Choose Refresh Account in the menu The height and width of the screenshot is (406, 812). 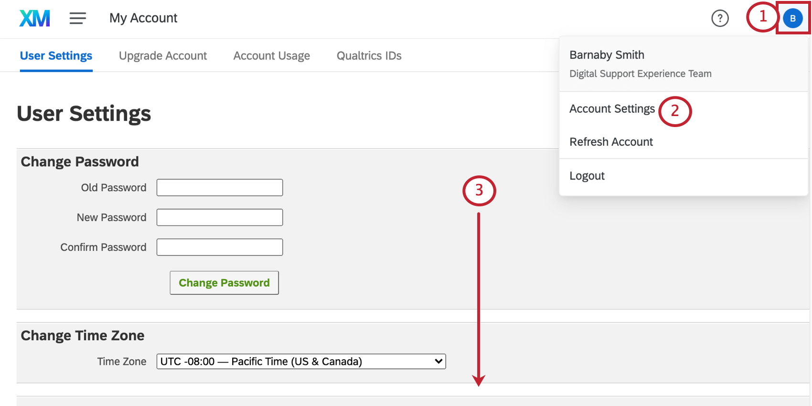click(611, 142)
